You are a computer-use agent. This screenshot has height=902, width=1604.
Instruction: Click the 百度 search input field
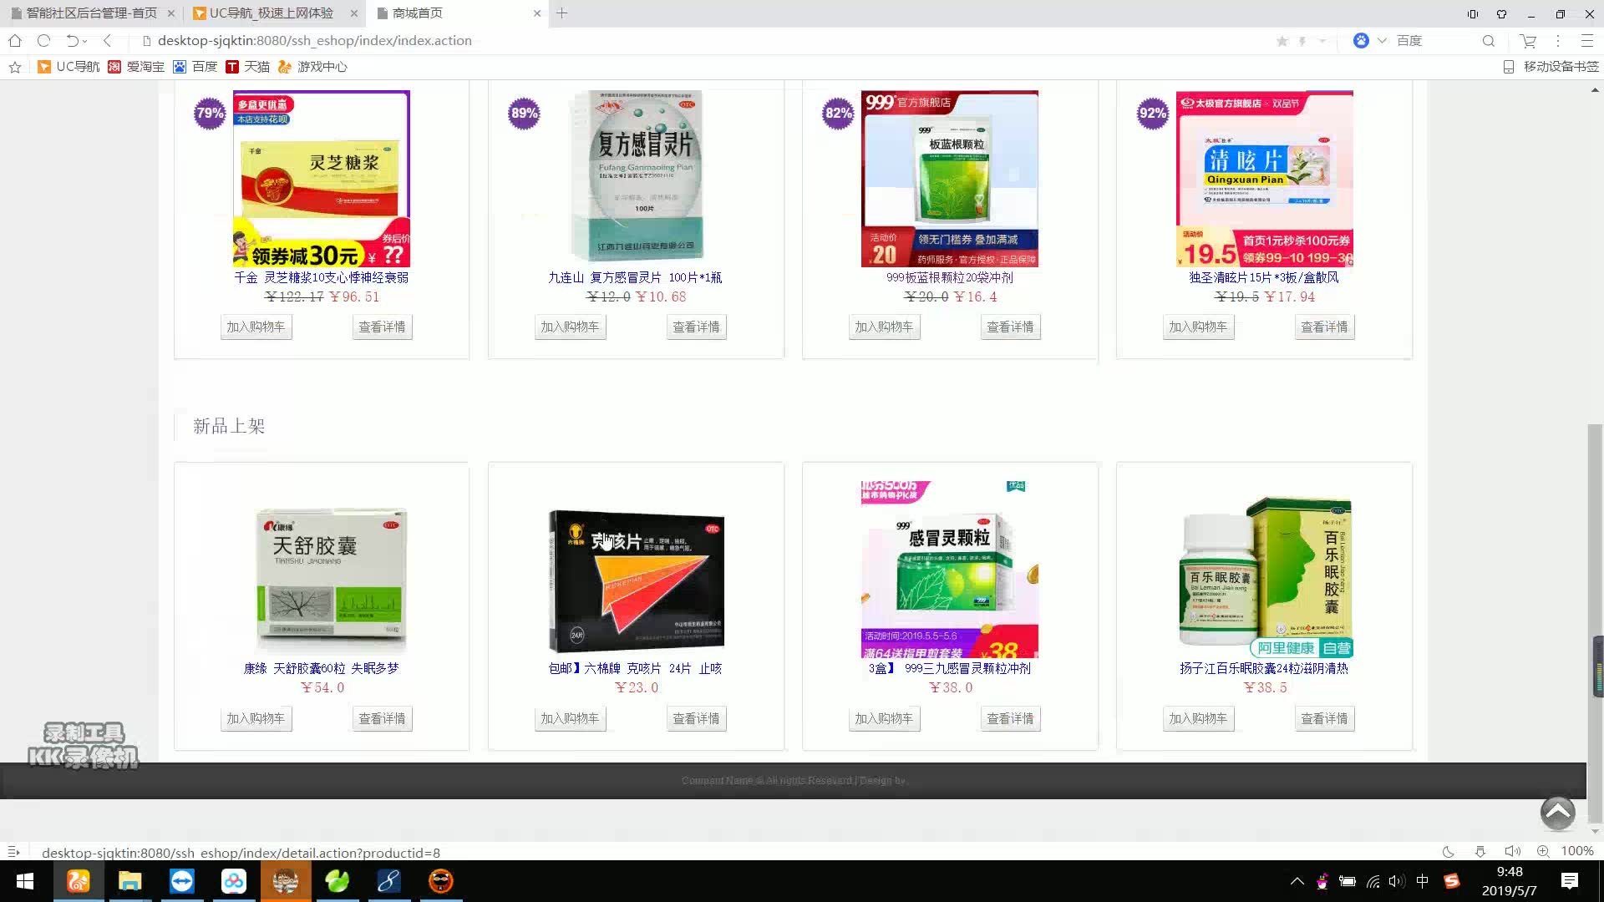1433,40
